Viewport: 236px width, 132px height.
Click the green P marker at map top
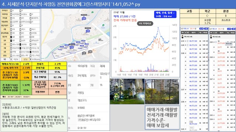point(93,12)
